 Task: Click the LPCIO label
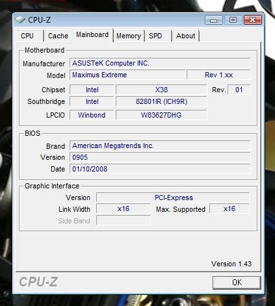tap(55, 115)
